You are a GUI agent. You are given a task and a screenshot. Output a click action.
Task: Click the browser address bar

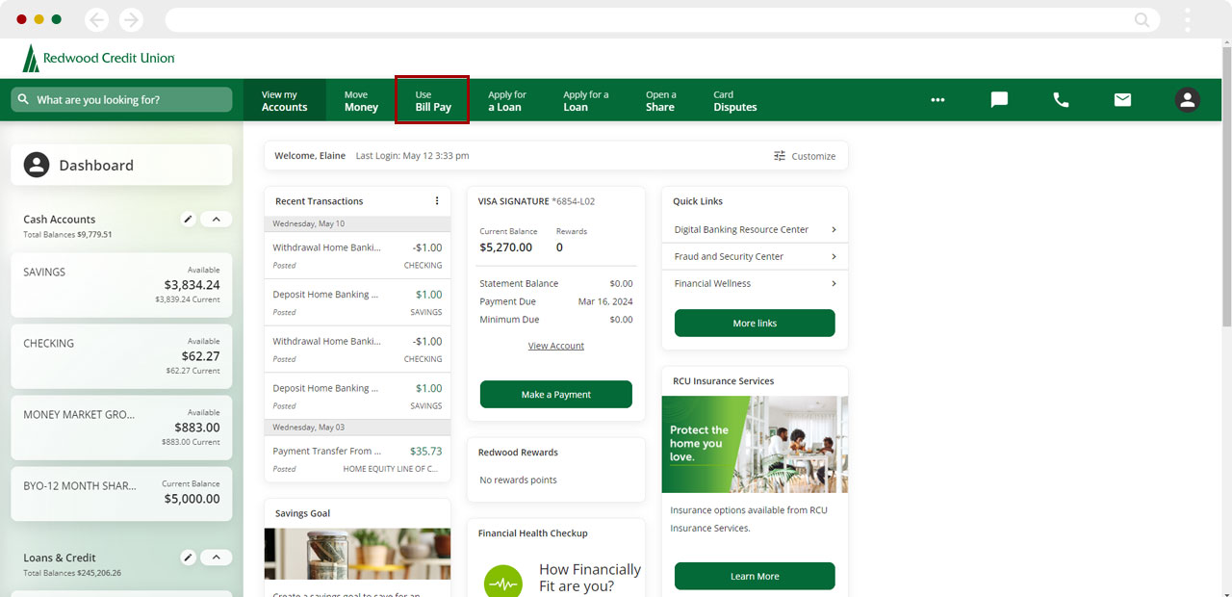[x=662, y=19]
